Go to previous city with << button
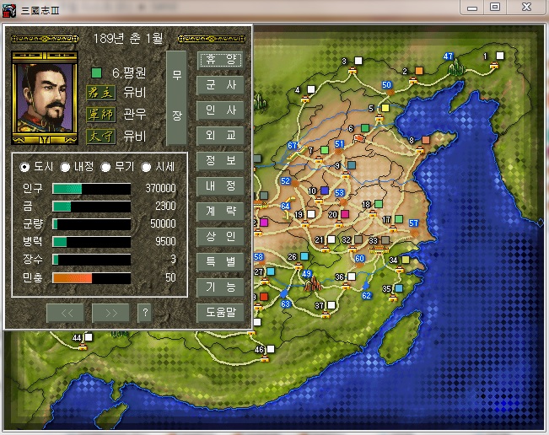549x435 pixels. [x=66, y=313]
